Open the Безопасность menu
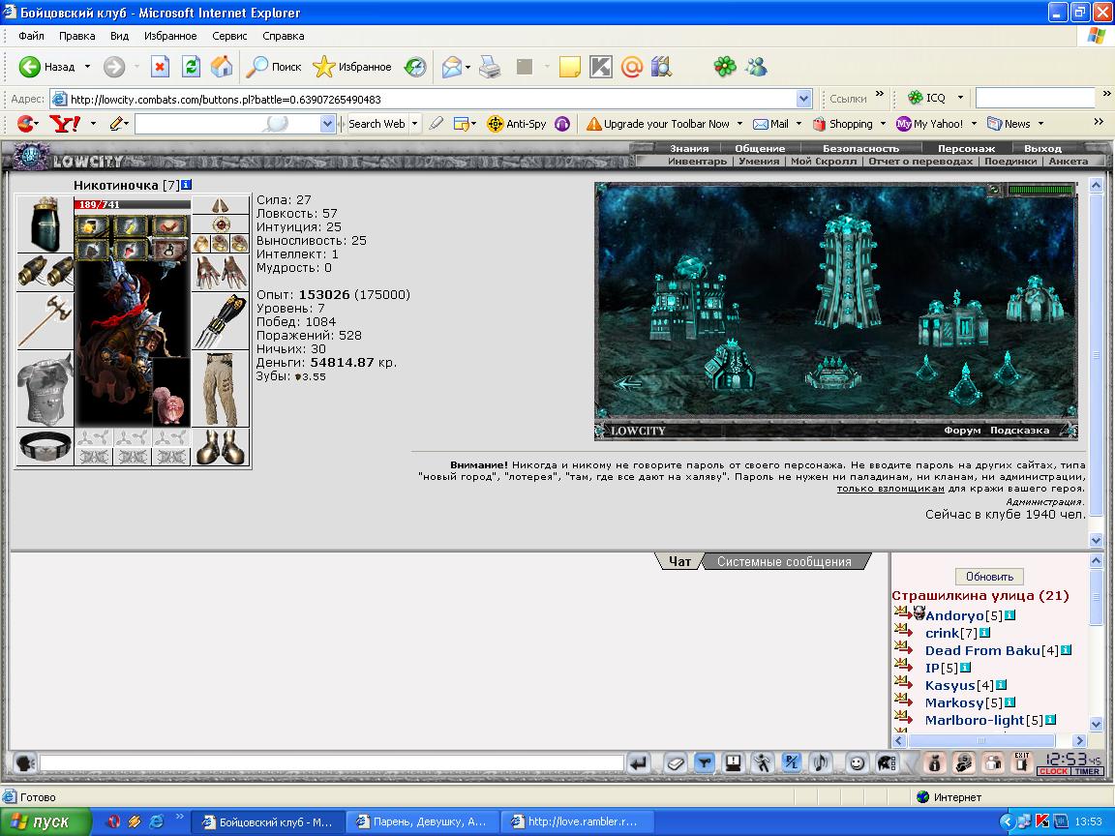The height and width of the screenshot is (836, 1115). [x=860, y=148]
